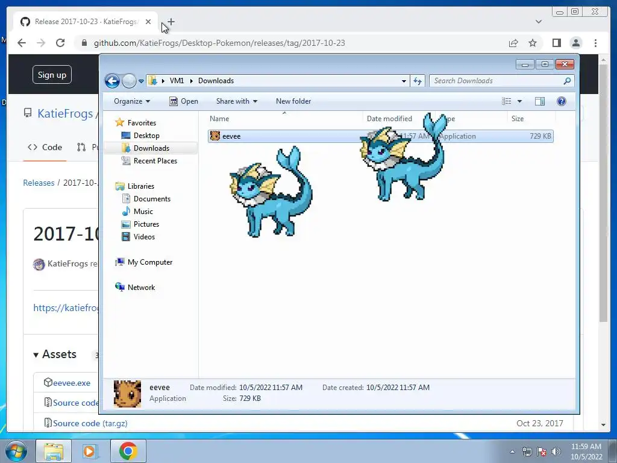
Task: Close the GitHub release Chrome tab
Action: point(148,22)
